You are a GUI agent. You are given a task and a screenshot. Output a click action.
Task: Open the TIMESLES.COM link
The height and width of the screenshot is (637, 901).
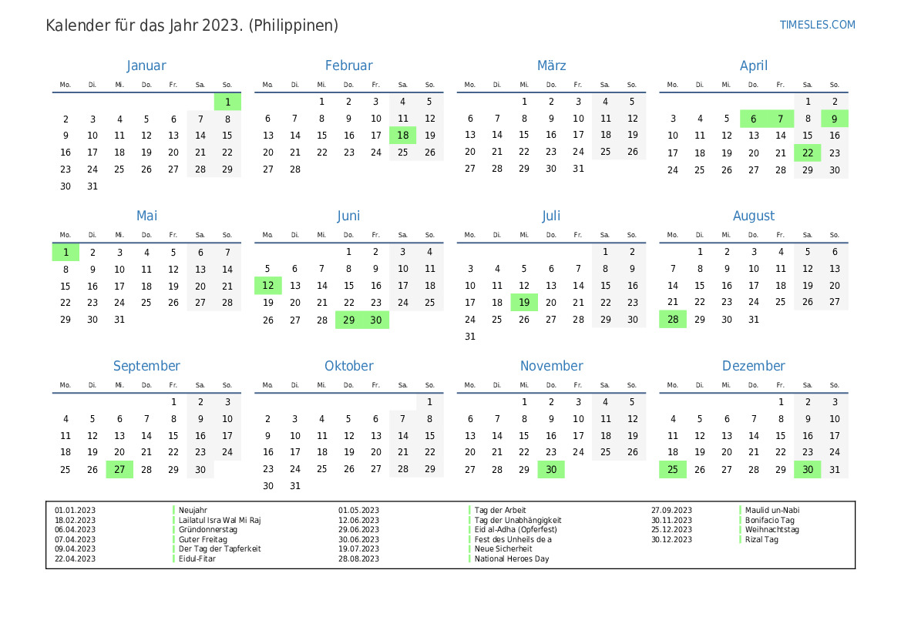(817, 25)
